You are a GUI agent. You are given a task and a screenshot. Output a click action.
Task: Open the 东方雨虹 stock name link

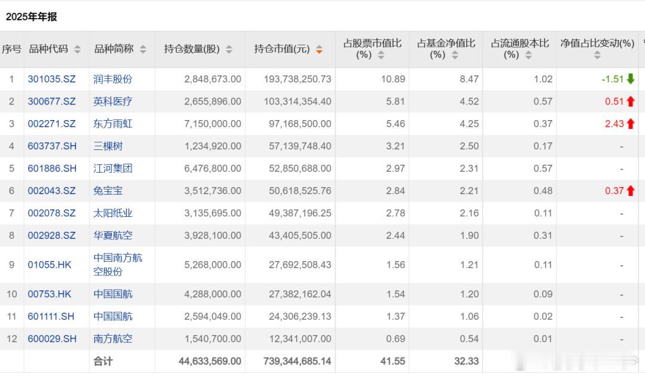(x=113, y=124)
